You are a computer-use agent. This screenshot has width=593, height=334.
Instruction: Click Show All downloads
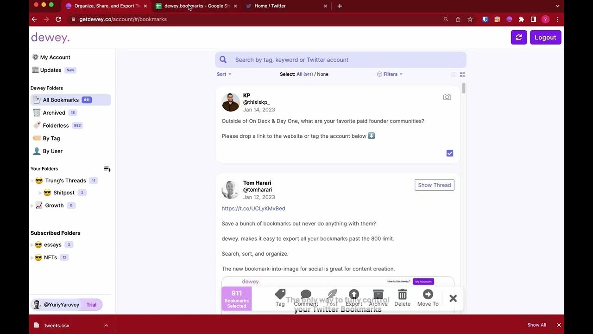coord(536,325)
